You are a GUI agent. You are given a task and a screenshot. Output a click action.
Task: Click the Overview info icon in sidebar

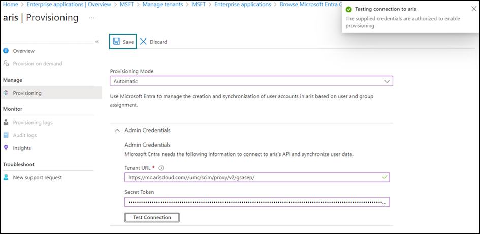[6, 51]
